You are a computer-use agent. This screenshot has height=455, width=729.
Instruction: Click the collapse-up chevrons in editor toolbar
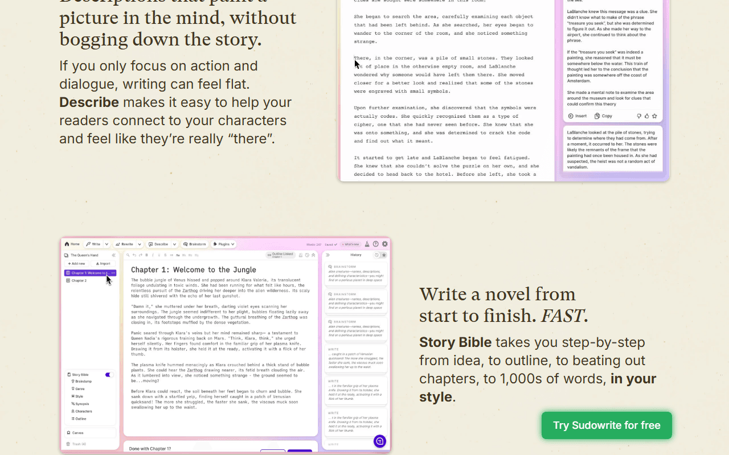tap(313, 255)
